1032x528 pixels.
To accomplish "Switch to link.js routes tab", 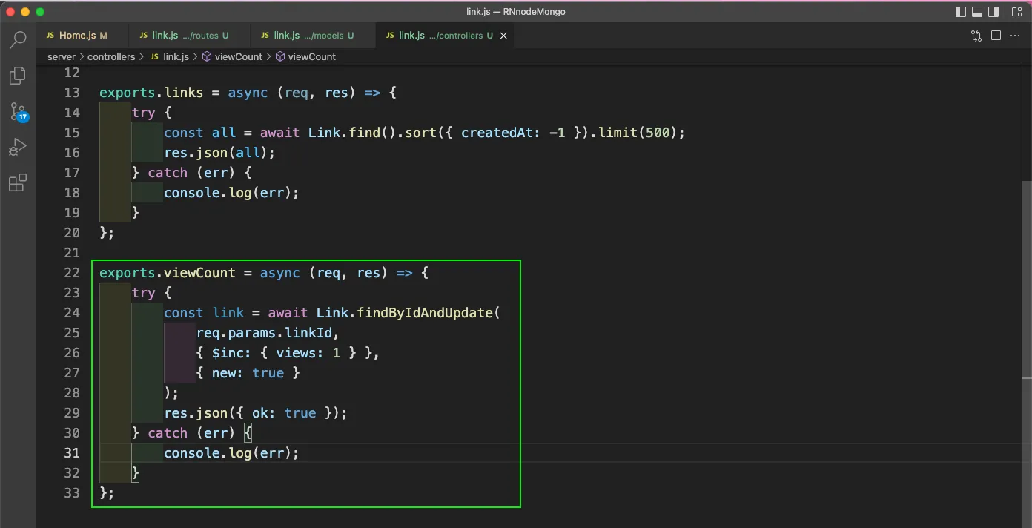I will click(x=189, y=35).
